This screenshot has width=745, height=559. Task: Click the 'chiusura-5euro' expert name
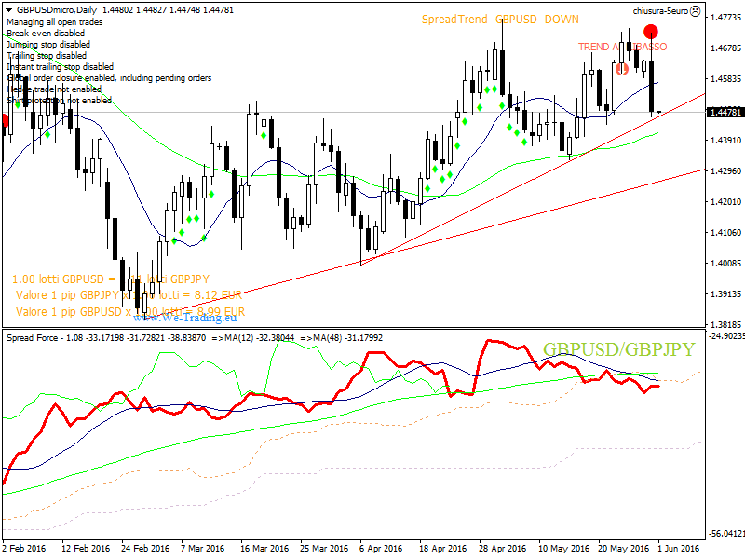tap(661, 10)
